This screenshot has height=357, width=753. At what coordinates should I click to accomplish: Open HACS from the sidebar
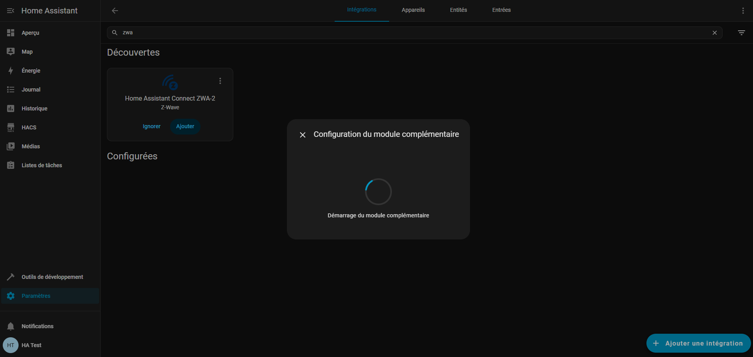[29, 127]
